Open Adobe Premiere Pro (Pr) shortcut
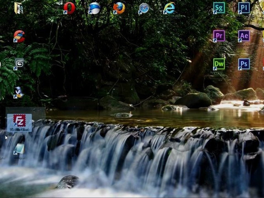This screenshot has height=198, width=264. point(219,36)
